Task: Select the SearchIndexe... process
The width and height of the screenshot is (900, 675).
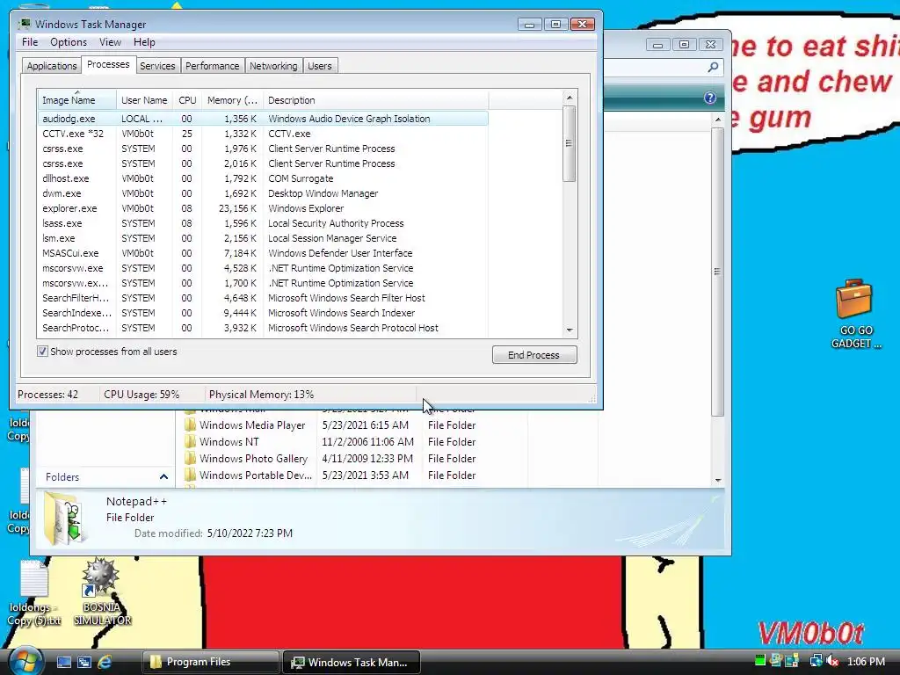Action: [x=263, y=313]
